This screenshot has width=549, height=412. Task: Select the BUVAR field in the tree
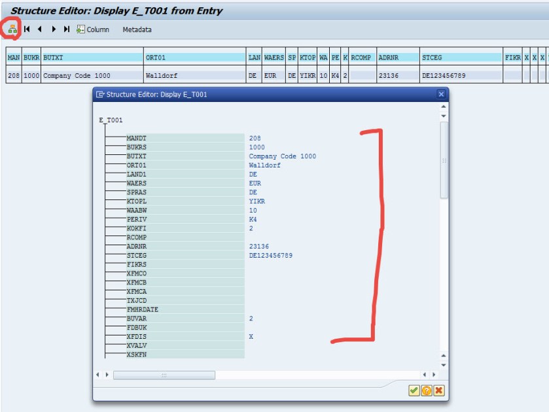coord(185,318)
